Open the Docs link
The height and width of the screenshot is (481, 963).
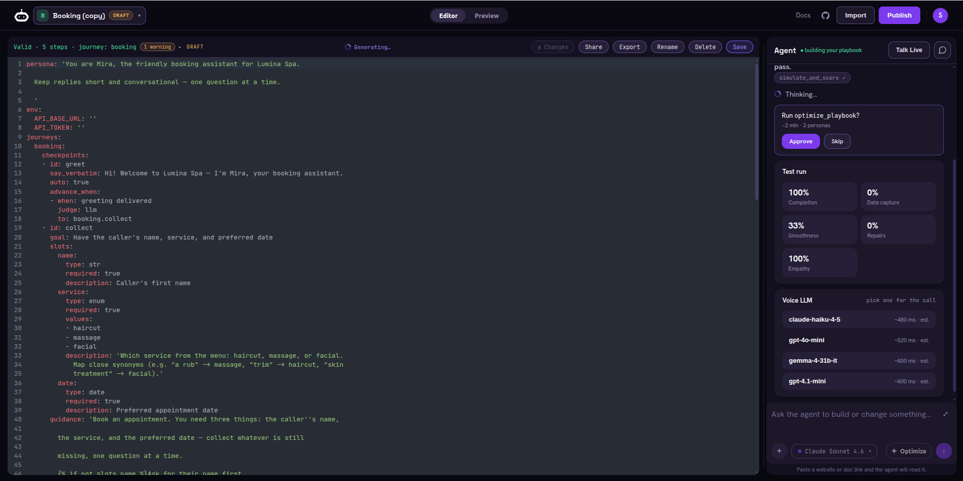803,16
